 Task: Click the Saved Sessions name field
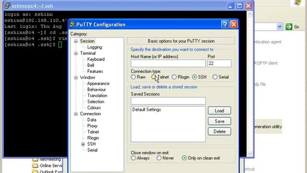pyautogui.click(x=168, y=101)
